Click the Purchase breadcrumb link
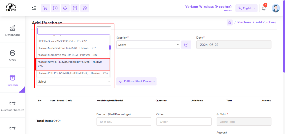The height and width of the screenshot is (134, 285). coord(244,22)
